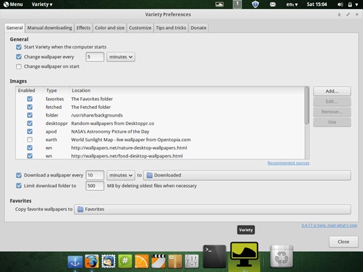Click the image sources list scrollbar
This screenshot has width=363, height=272.
coord(307,105)
